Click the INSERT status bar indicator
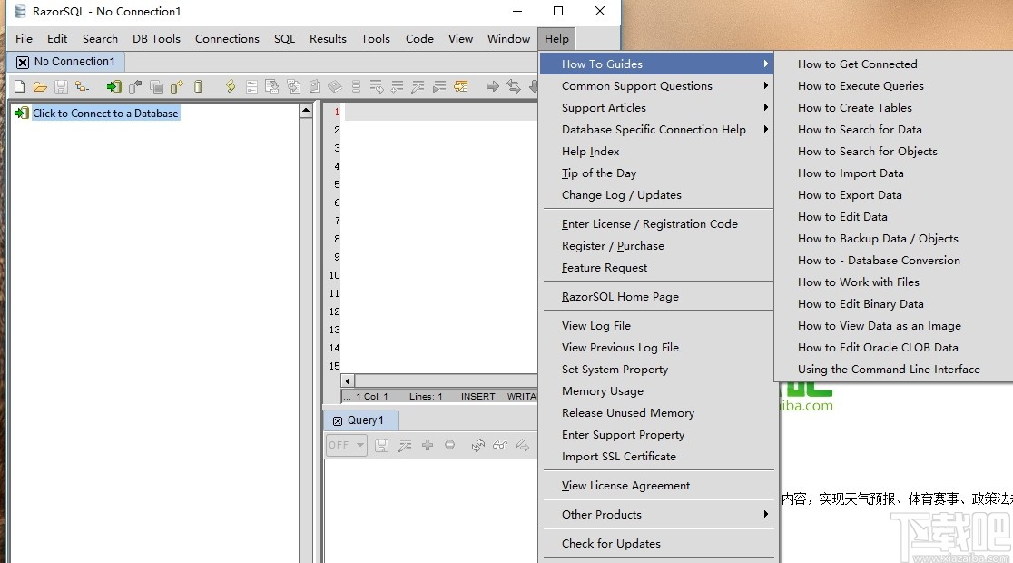Image resolution: width=1013 pixels, height=563 pixels. [478, 396]
